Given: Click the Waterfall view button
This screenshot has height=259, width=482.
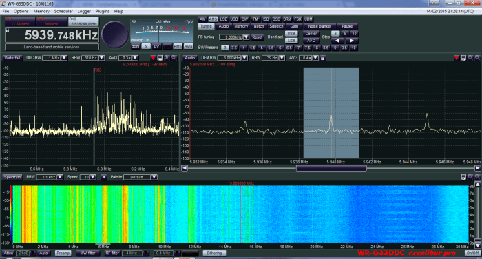Looking at the screenshot, I should point(12,58).
